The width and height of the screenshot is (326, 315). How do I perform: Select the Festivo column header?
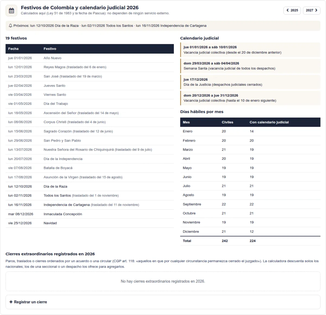tap(50, 49)
